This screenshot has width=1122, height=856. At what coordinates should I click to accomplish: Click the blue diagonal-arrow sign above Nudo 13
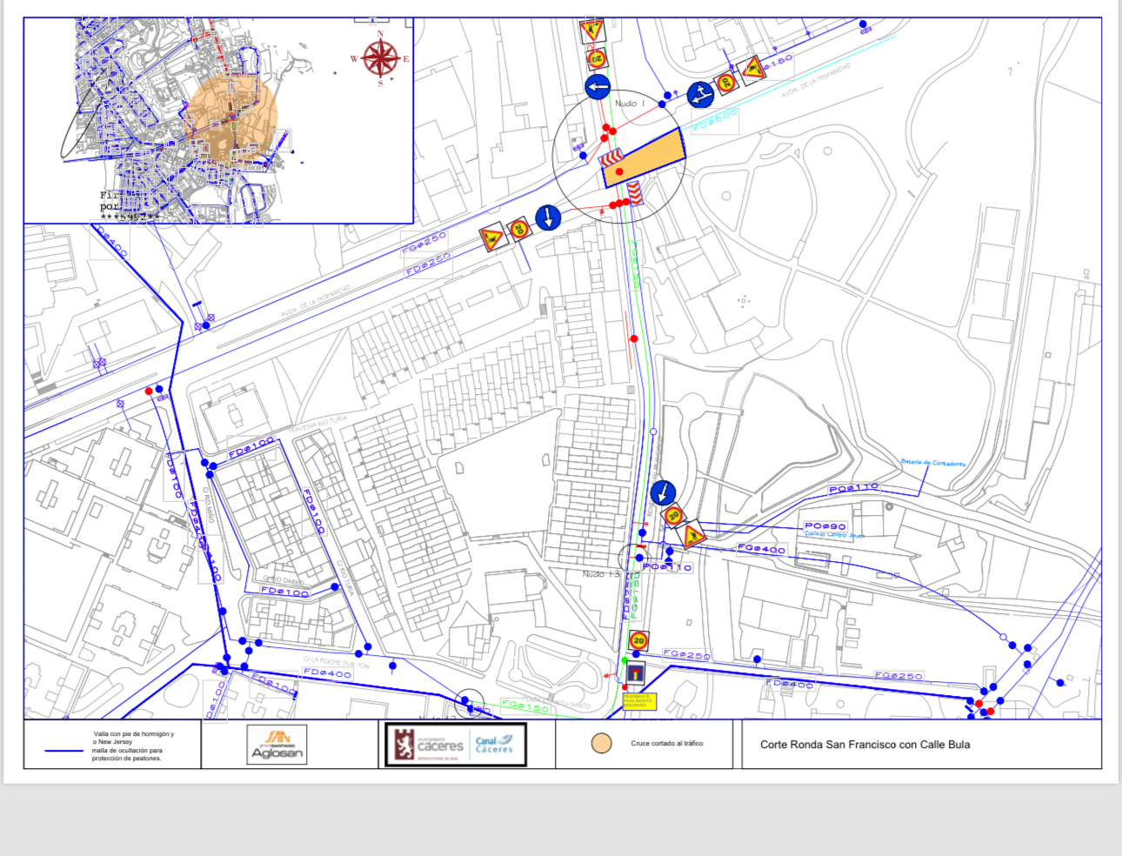pos(663,493)
